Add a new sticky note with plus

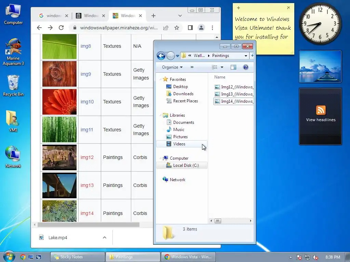(238, 8)
